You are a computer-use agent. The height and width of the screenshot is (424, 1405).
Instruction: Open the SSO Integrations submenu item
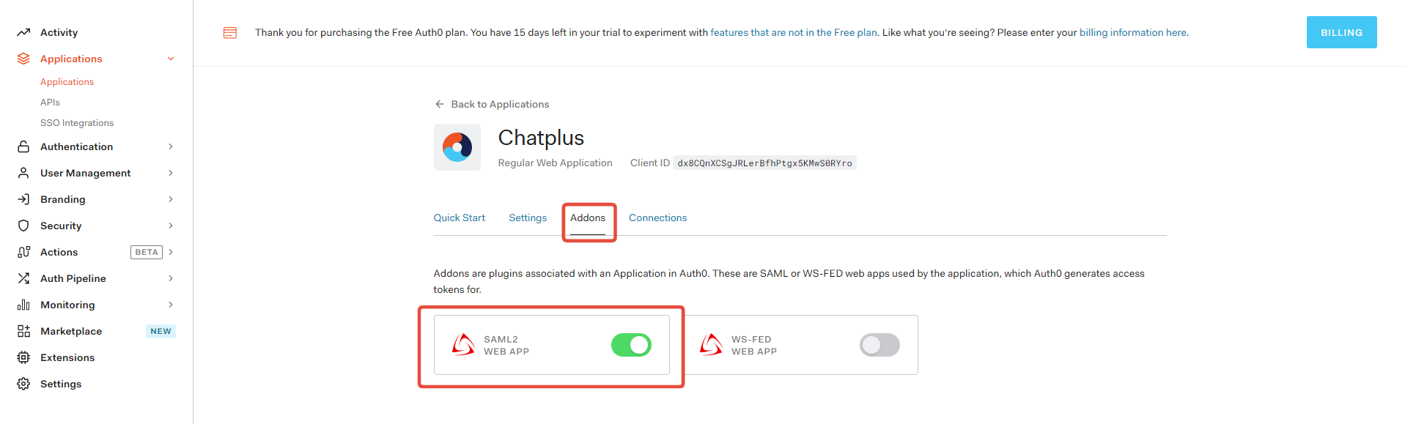(x=77, y=123)
